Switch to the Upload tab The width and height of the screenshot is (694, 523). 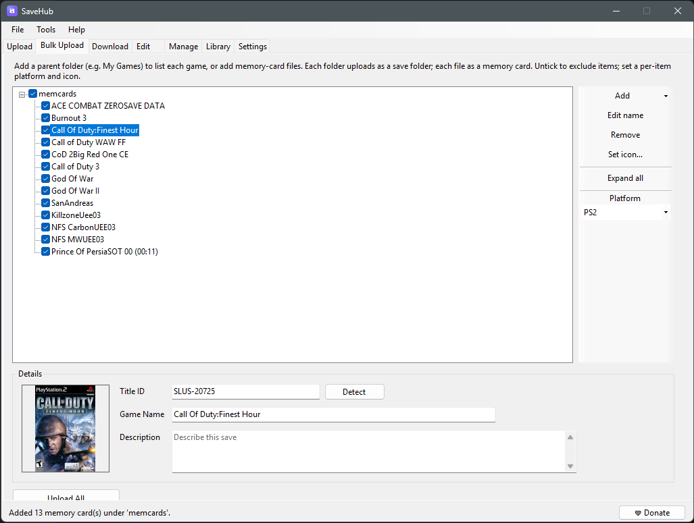(20, 47)
